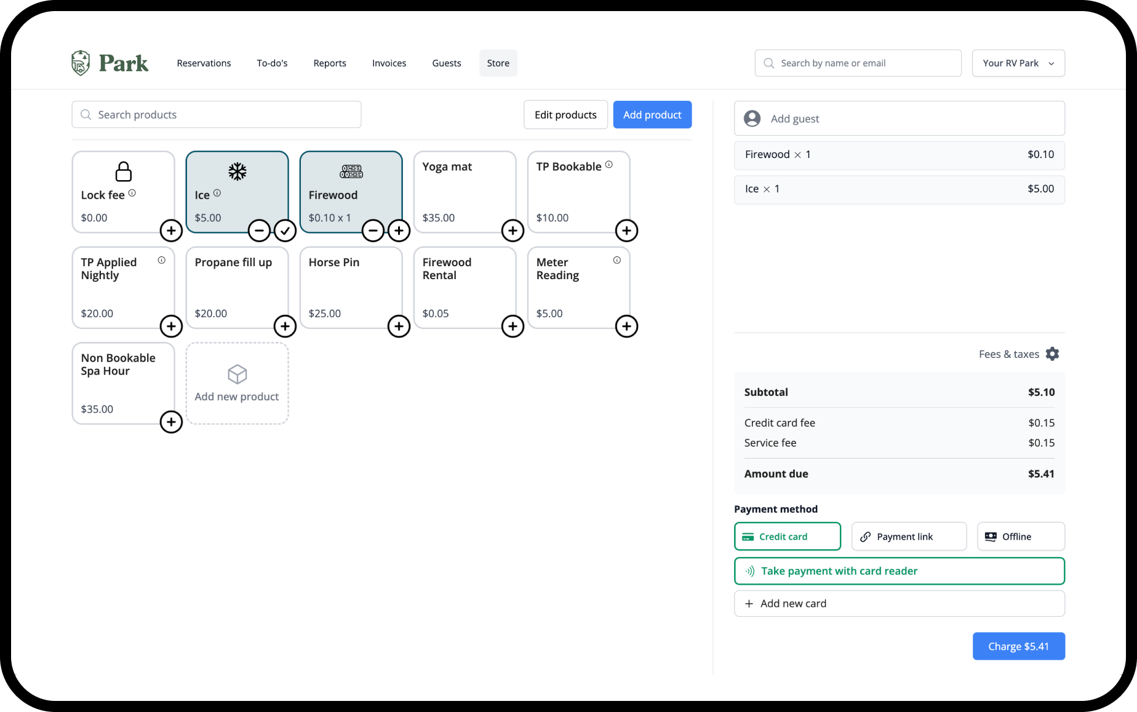
Task: Select Payment link method
Action: click(x=909, y=536)
